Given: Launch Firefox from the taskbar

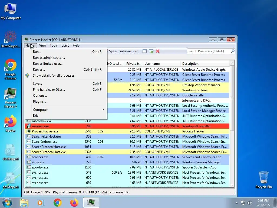Looking at the screenshot, I should (74, 203).
